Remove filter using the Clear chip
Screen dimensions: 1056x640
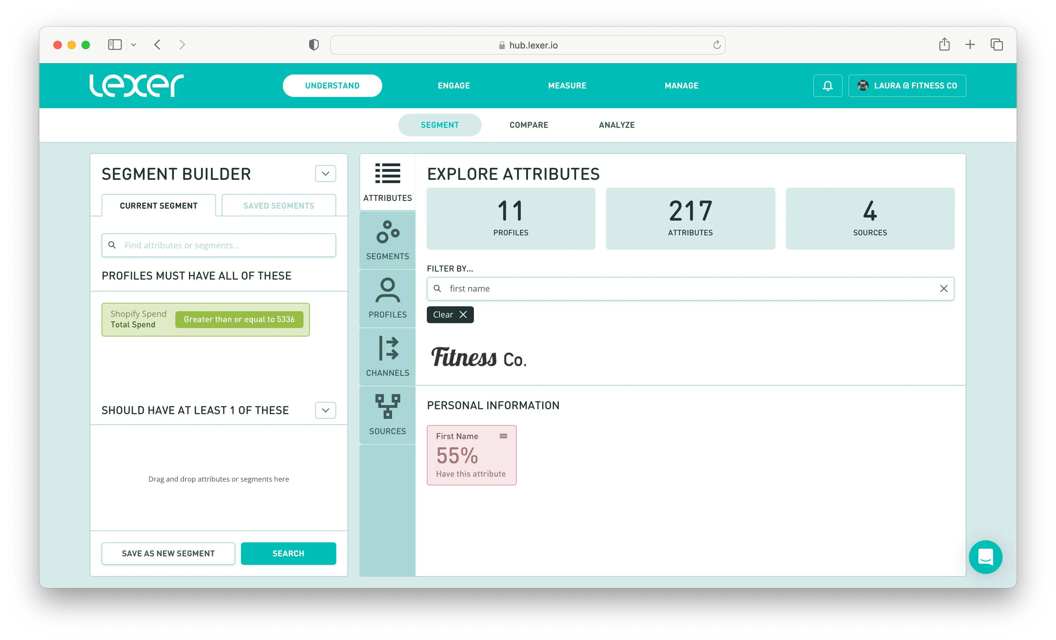tap(450, 315)
